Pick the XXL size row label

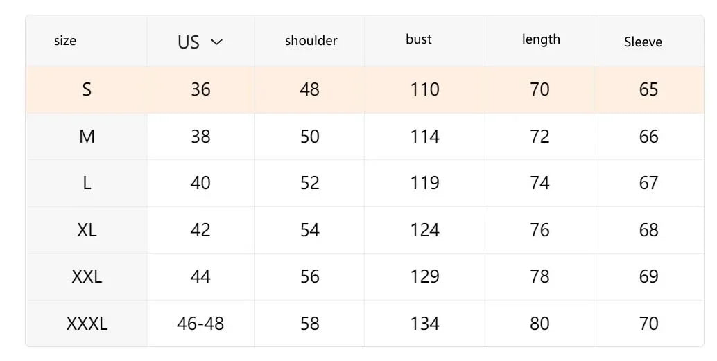(87, 276)
